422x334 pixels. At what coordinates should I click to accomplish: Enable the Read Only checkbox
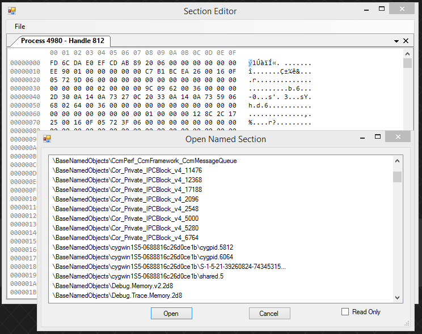coord(345,312)
